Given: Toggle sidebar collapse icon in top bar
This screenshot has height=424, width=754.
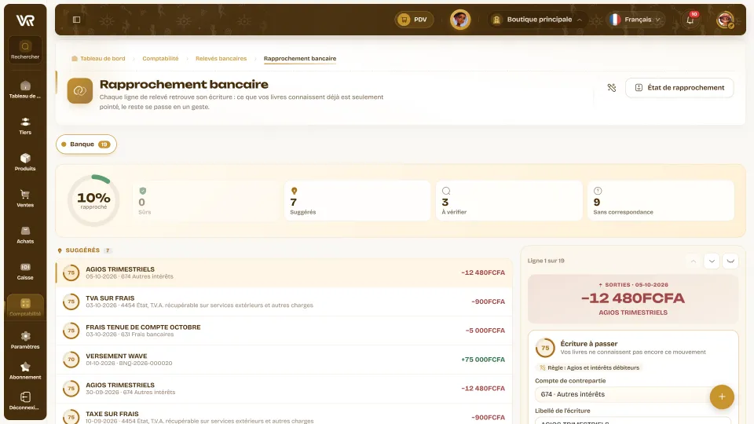Looking at the screenshot, I should [x=76, y=20].
